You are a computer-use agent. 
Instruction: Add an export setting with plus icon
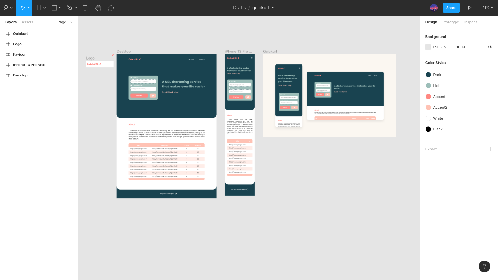point(490,149)
